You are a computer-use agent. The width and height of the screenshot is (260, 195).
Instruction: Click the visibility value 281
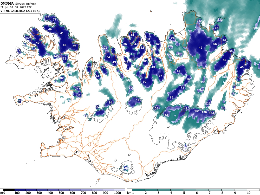180,54
